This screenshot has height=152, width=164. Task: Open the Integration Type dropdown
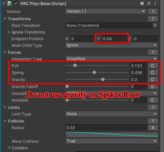point(112,59)
